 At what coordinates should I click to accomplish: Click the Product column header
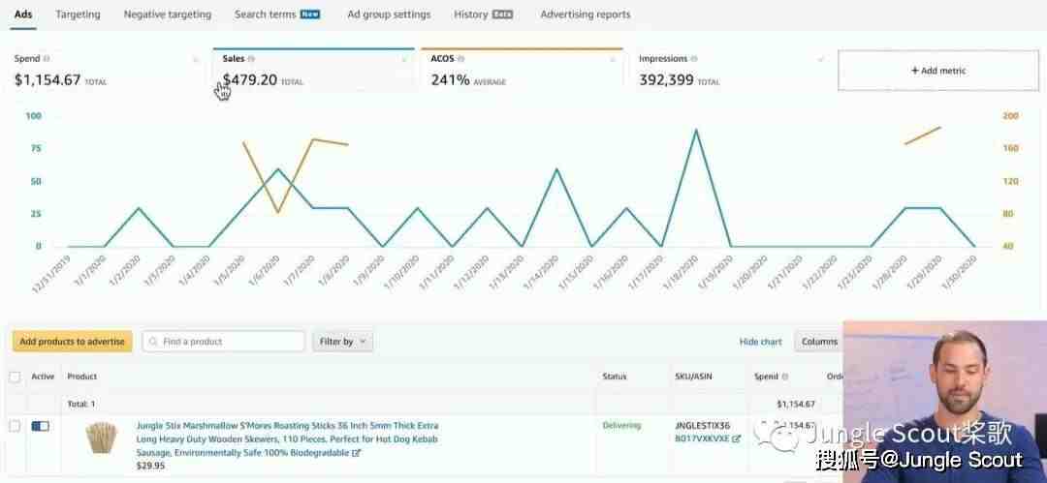(x=82, y=377)
